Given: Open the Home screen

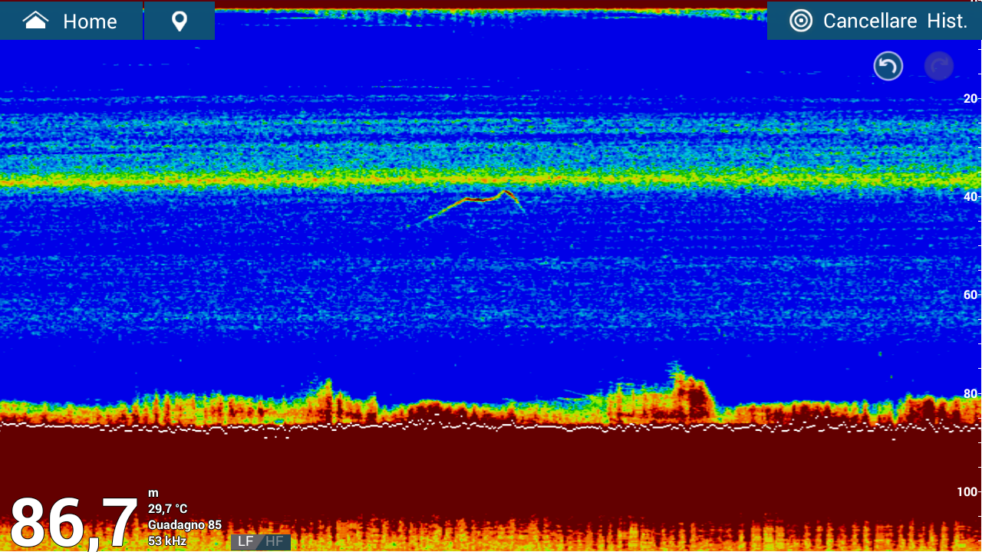Looking at the screenshot, I should [71, 21].
